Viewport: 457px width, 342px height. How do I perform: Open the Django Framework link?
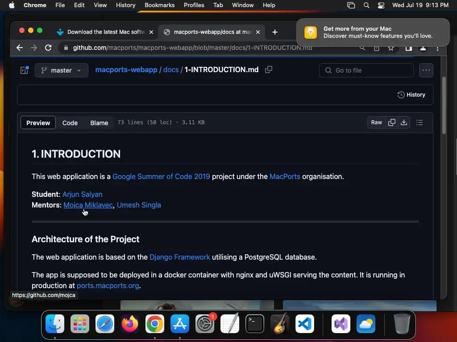click(180, 257)
